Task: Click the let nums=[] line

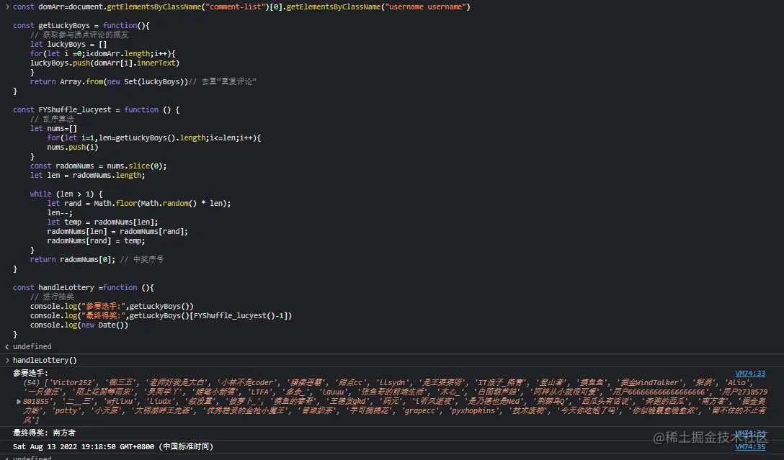Action: click(x=53, y=128)
